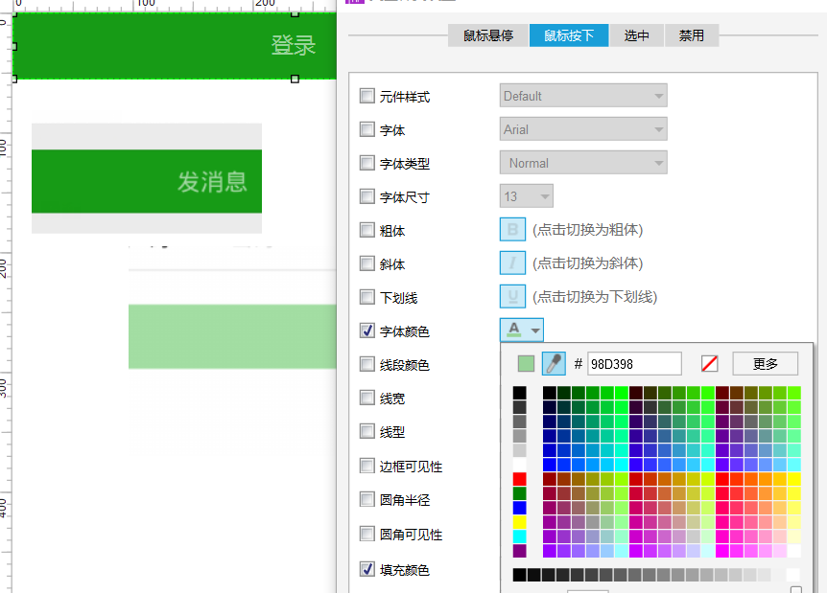Enable the 粗体 checkbox
Screen dimensions: 827x593
[367, 230]
